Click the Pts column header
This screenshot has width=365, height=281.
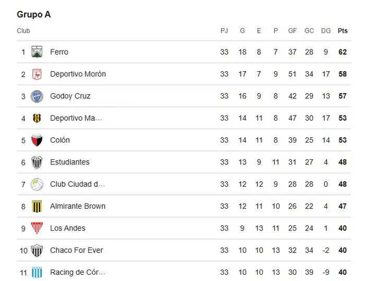click(x=343, y=31)
